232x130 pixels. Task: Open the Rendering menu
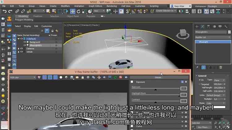112,6
